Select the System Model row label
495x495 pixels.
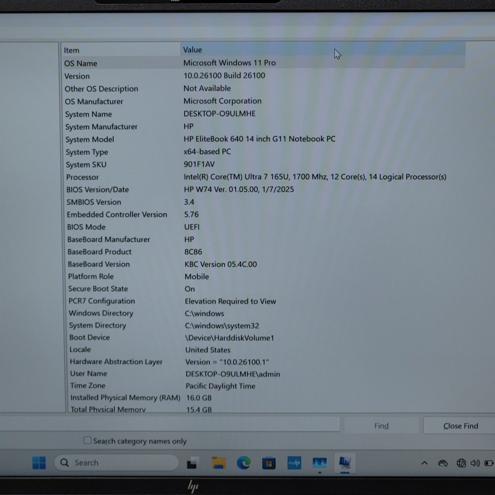(90, 139)
